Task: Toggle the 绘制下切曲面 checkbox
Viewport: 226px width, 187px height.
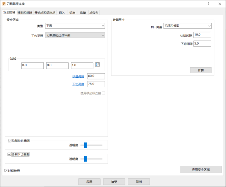Action: click(9, 154)
